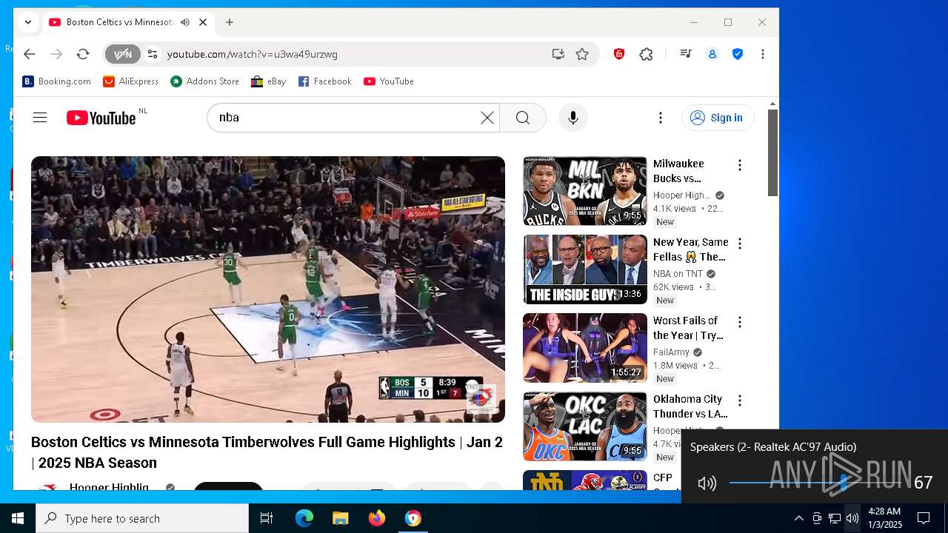Open options for Worst Fails video

(x=739, y=322)
